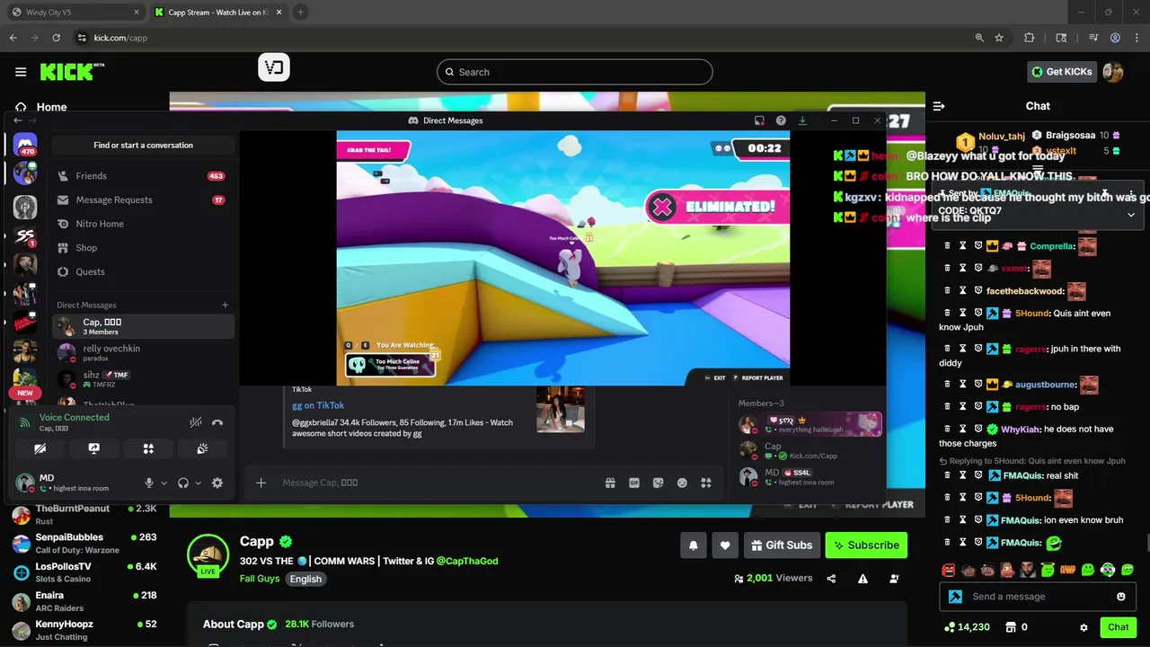Select Cap in the Members list
This screenshot has width=1150, height=647.
[x=809, y=450]
